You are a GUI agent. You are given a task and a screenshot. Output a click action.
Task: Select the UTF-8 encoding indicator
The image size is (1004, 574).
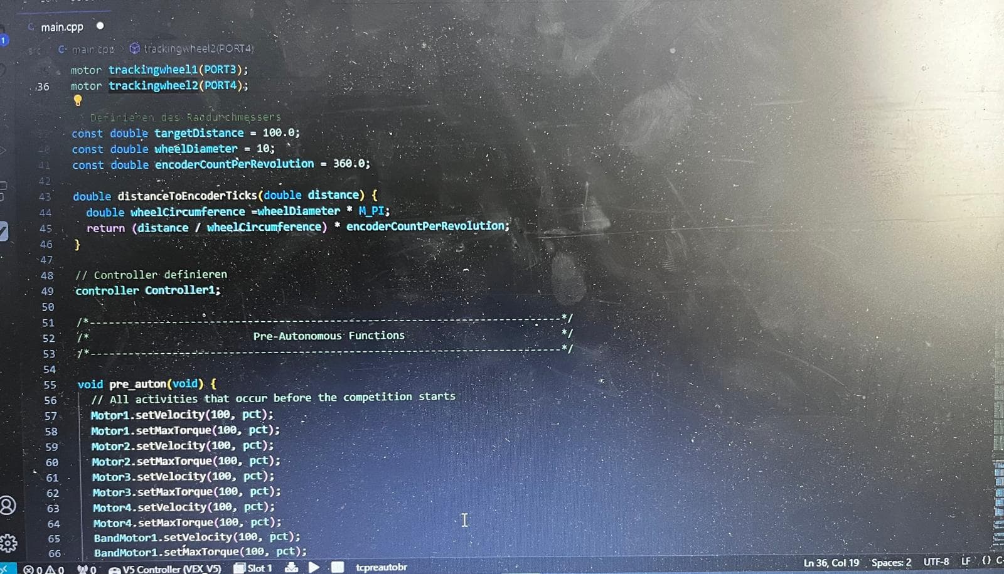pos(936,561)
